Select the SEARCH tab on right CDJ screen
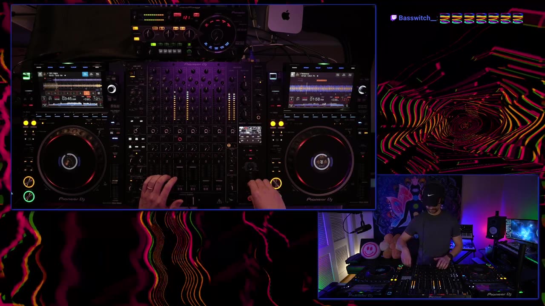Viewport: 545px width, 306px height. tap(341, 68)
